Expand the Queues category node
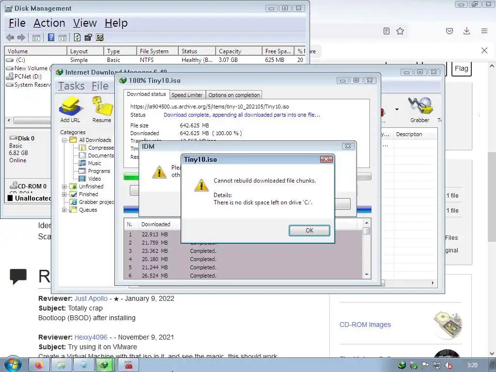This screenshot has width=496, height=372. coord(64,210)
